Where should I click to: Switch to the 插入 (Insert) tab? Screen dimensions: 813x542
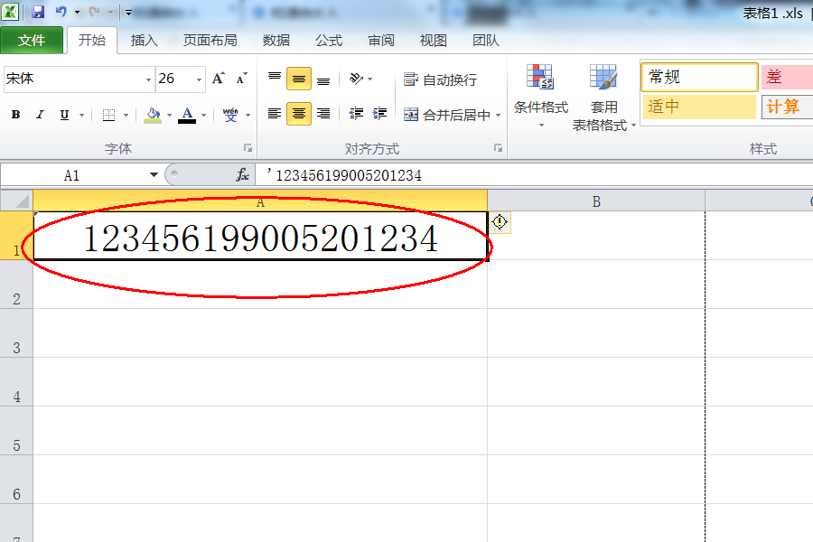145,41
